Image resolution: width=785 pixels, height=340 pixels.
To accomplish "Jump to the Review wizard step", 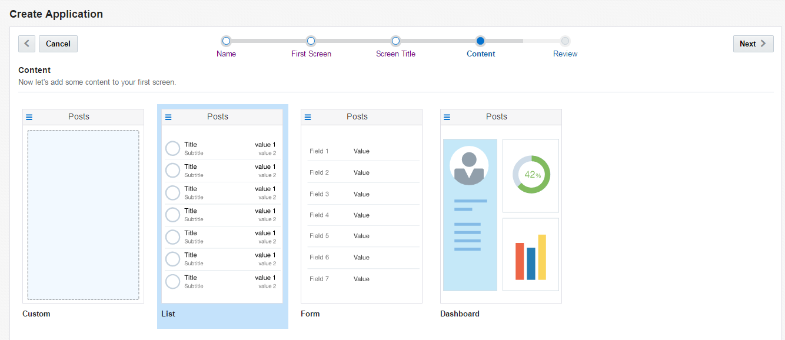I will pos(566,54).
